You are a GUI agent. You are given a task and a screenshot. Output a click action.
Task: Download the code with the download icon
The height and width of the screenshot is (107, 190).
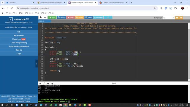(x=108, y=18)
